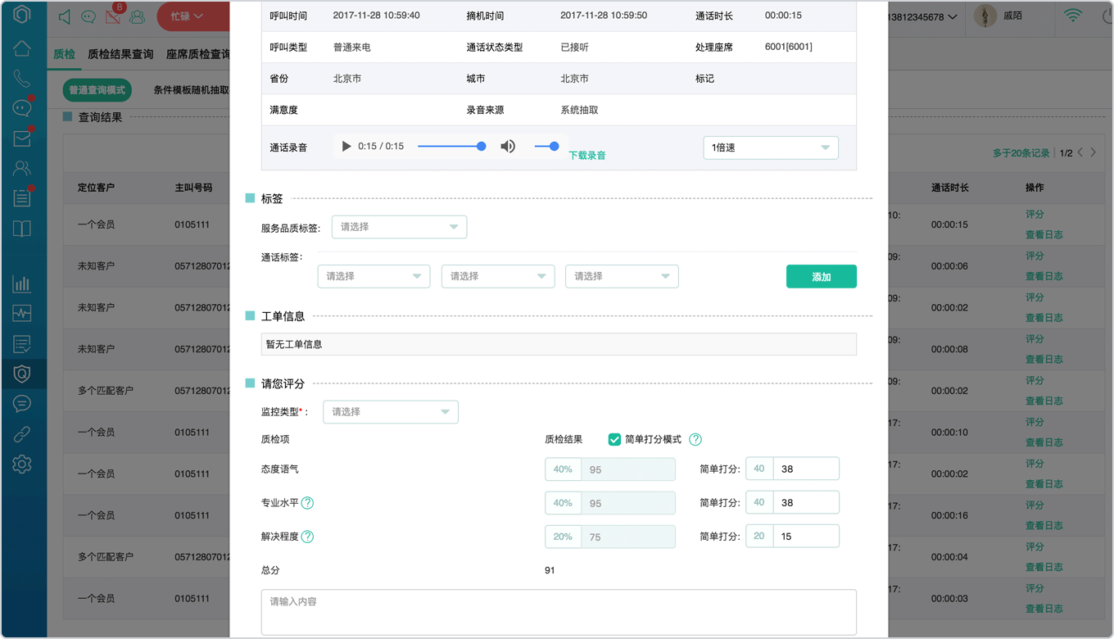Viewport: 1114px width, 639px height.
Task: Click the 添加 button
Action: 822,277
